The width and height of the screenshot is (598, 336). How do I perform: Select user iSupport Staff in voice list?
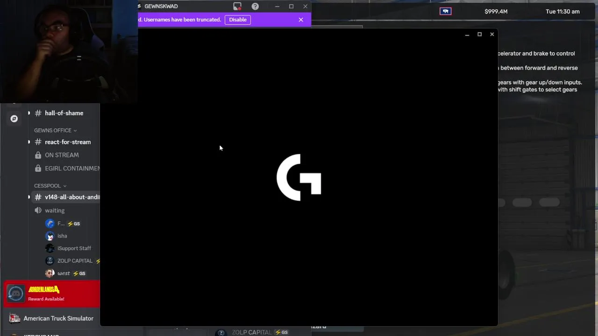74,248
